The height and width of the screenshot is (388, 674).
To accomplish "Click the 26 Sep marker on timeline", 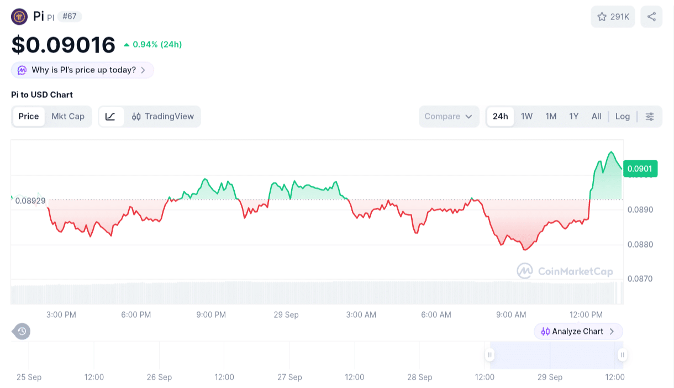I will [x=159, y=377].
